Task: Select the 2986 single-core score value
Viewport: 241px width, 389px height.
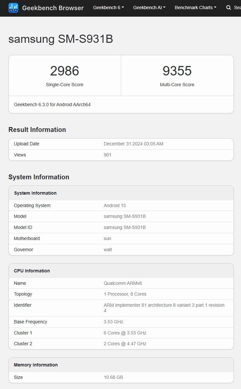Action: [65, 71]
